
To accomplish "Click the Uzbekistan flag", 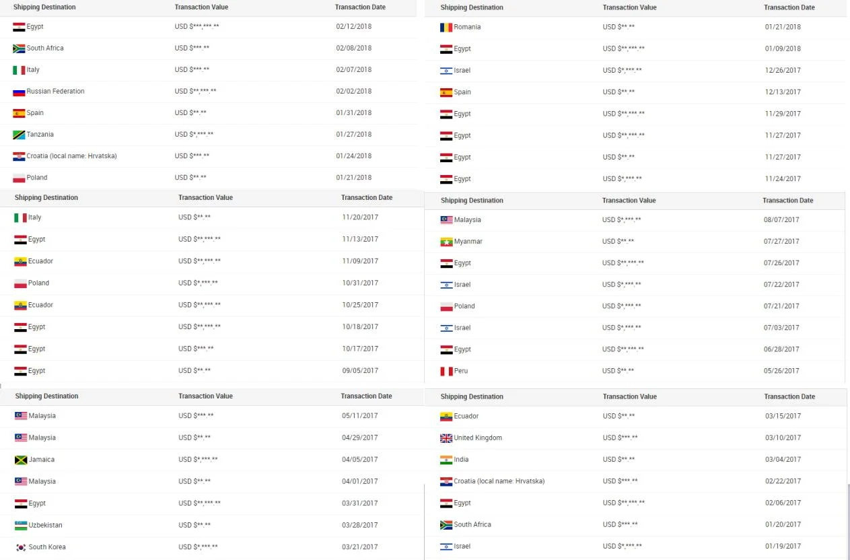I will pos(21,525).
